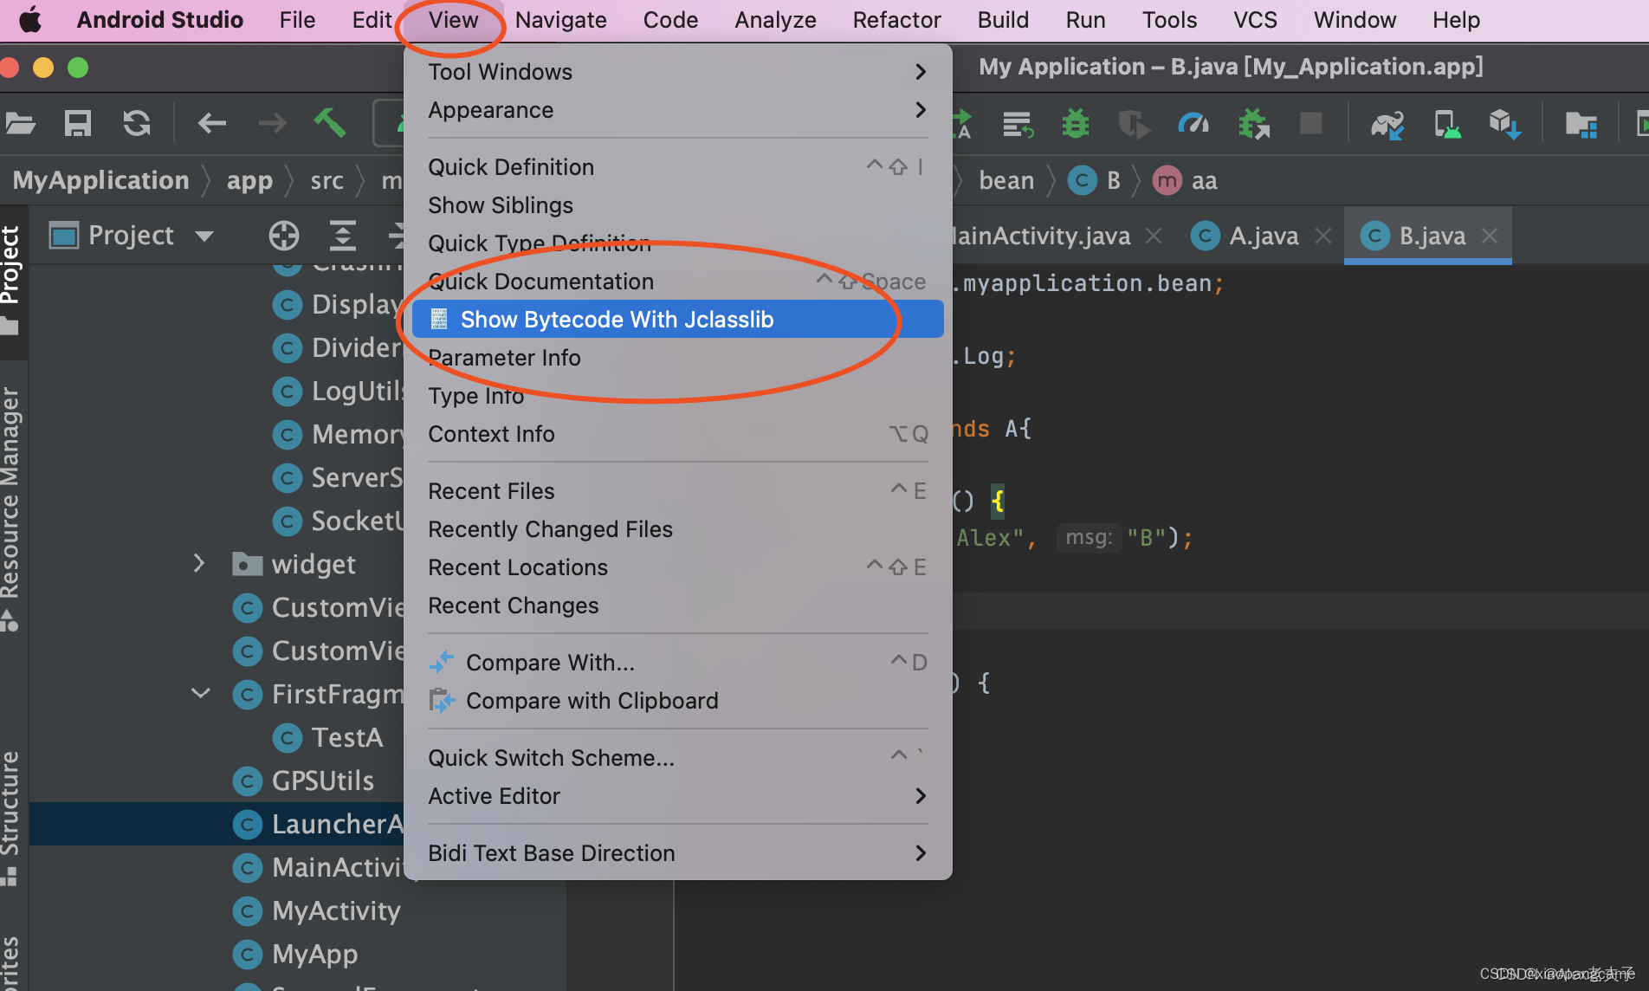Image resolution: width=1649 pixels, height=991 pixels.
Task: Choose Quick Definition menu entry
Action: pos(677,166)
